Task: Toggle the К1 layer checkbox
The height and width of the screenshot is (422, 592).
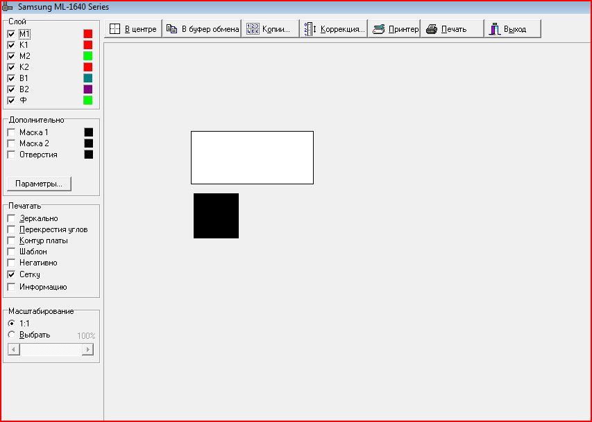Action: point(11,45)
